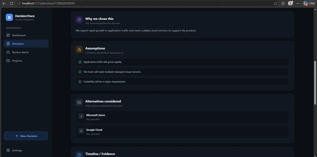The image size is (317, 157).
Task: Open Review Alerts warning icon
Action: [x=8, y=52]
